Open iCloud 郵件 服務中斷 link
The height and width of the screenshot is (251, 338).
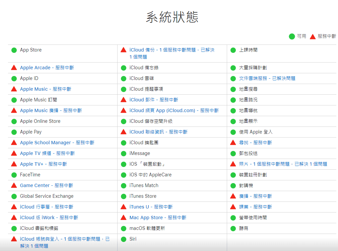pyautogui.click(x=154, y=100)
